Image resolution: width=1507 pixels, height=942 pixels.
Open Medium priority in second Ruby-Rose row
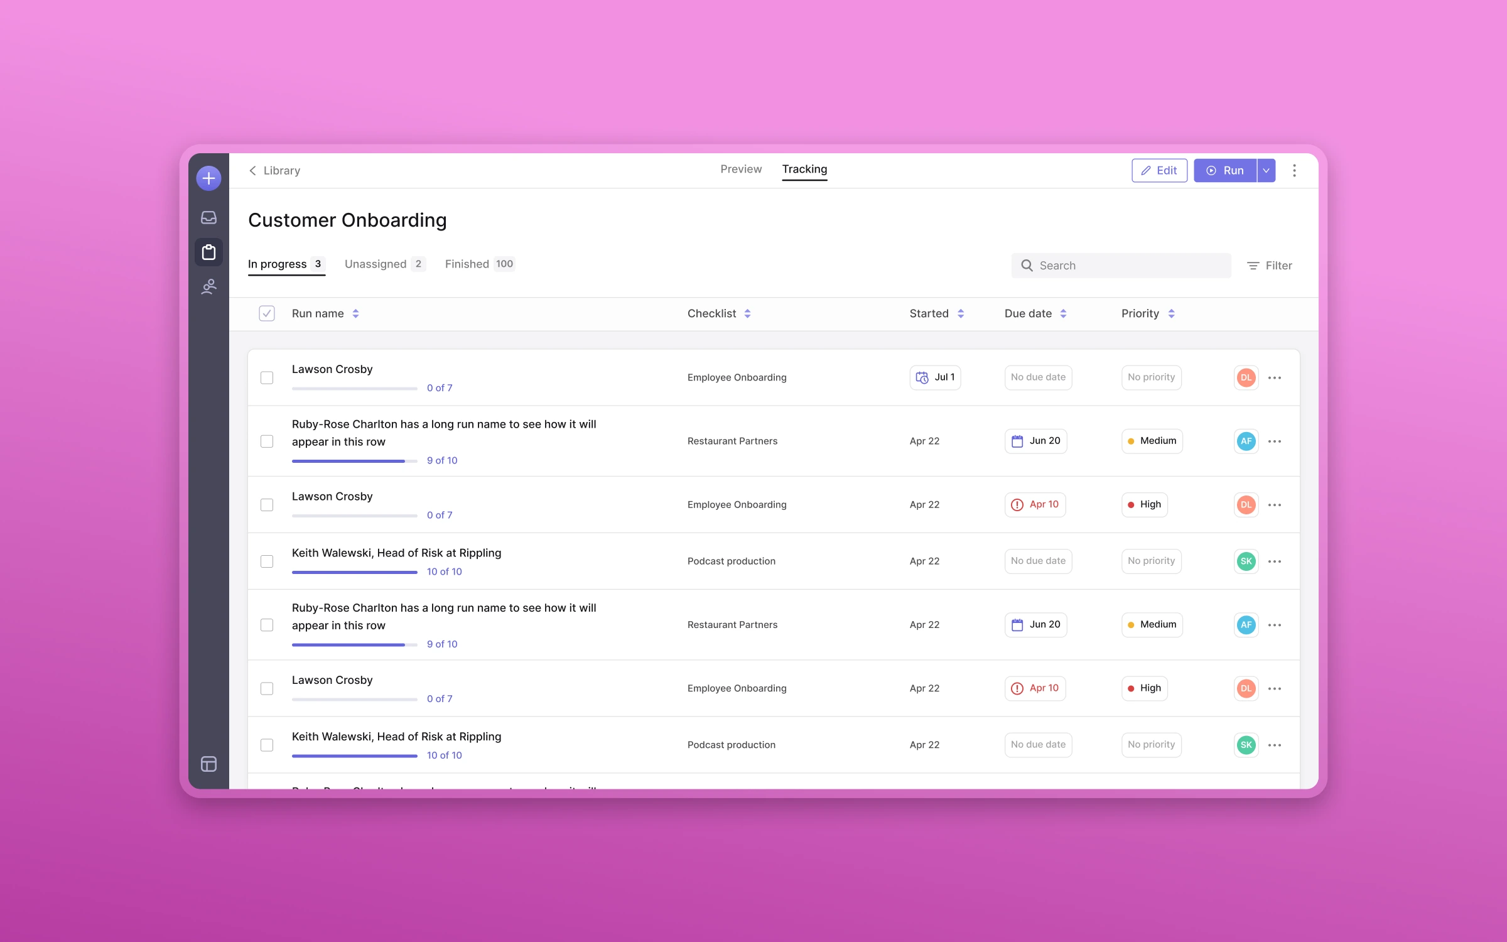point(1152,625)
